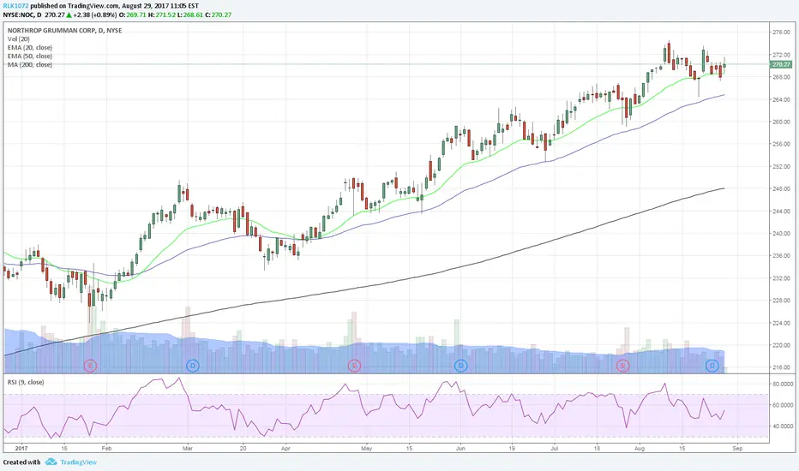Click the Jul date axis label
The height and width of the screenshot is (471, 799).
coord(554,449)
